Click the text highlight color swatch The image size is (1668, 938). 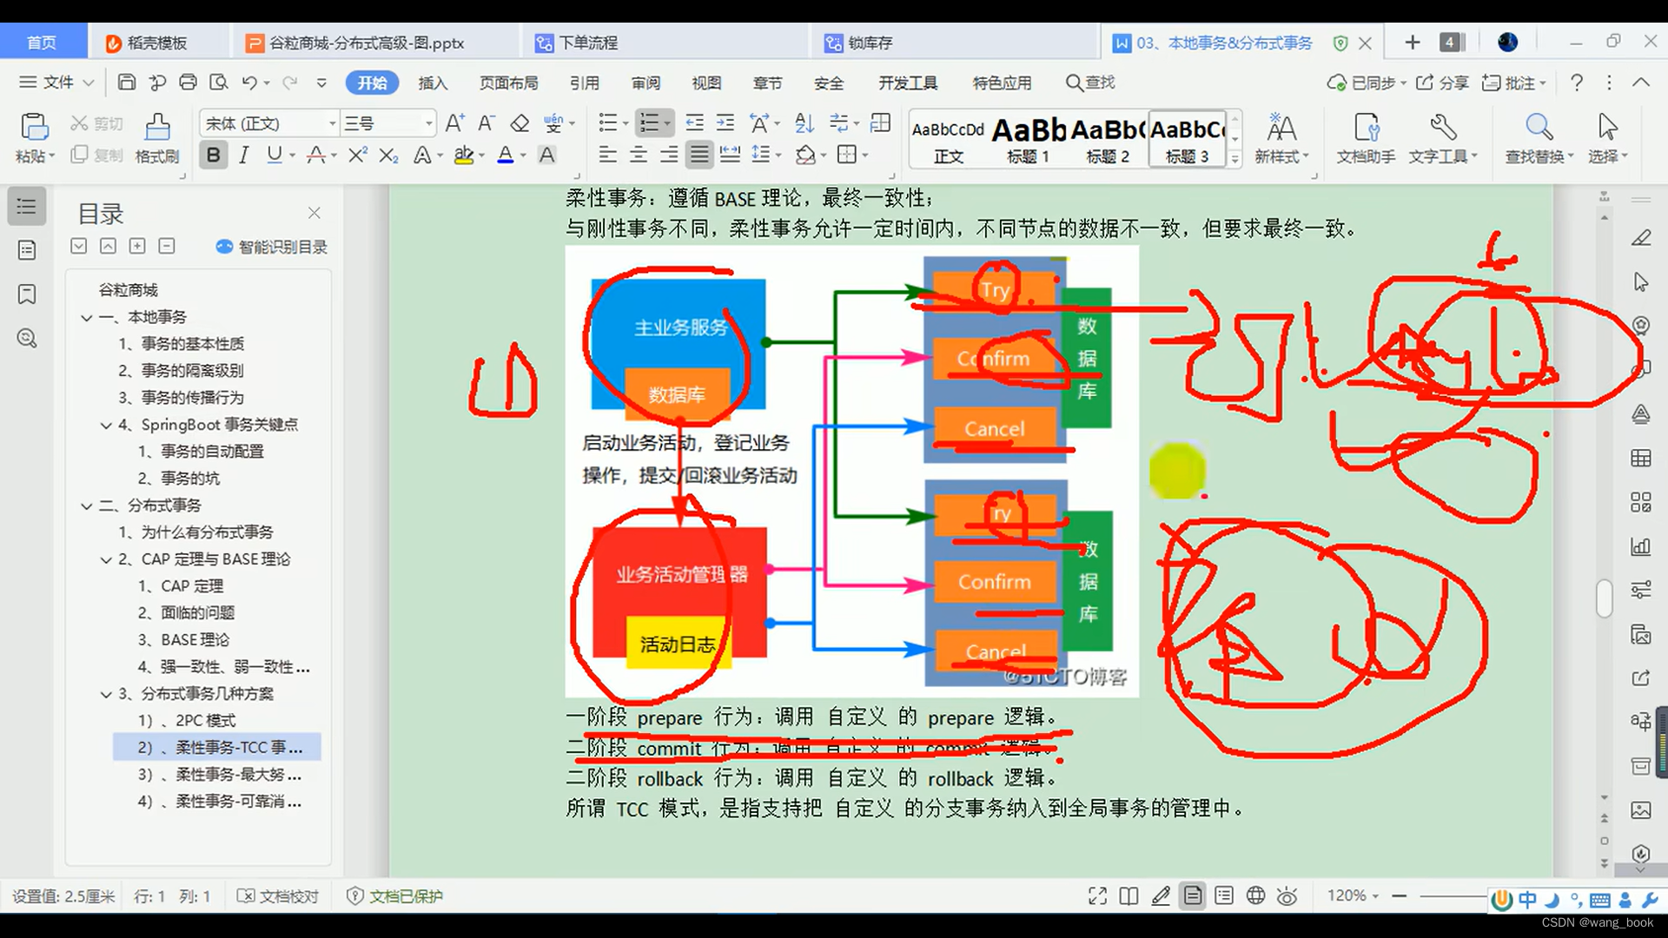coord(464,155)
